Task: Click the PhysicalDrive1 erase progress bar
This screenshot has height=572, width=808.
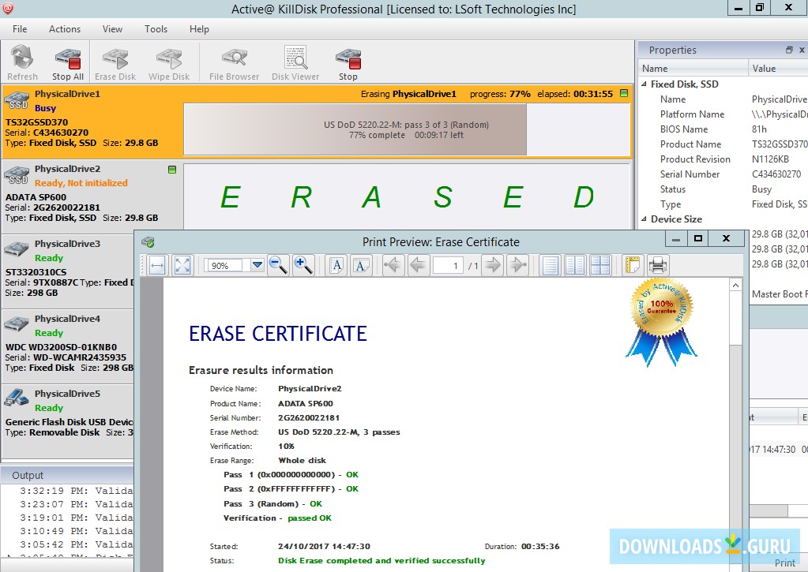Action: (x=355, y=129)
